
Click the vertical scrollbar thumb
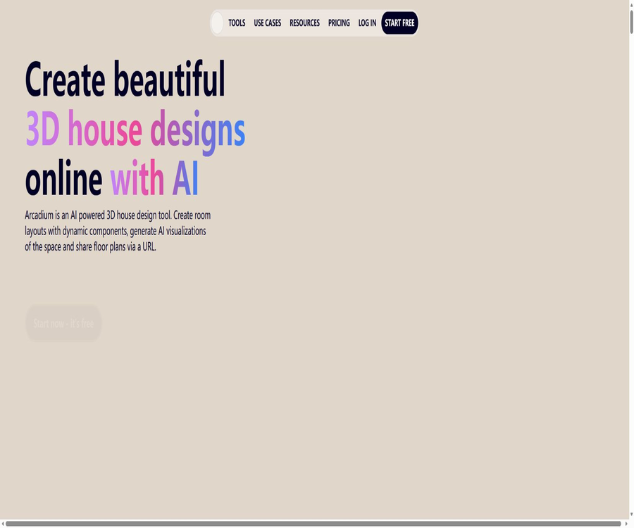pyautogui.click(x=631, y=22)
